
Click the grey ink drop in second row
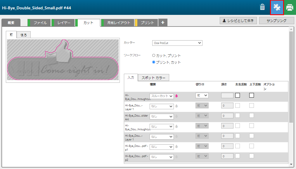176,106
